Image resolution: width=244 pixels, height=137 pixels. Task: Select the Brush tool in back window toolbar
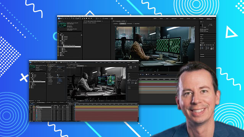[82, 19]
